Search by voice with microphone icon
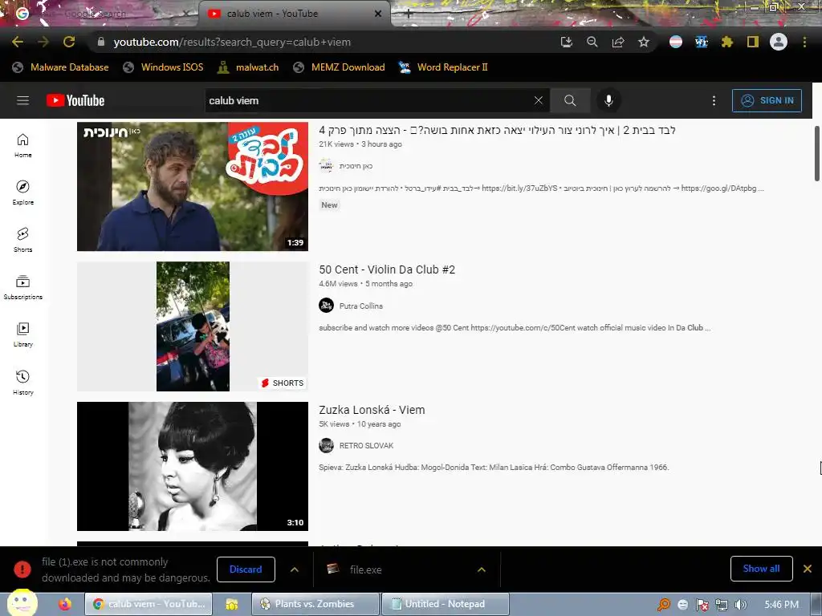Screen dimensions: 822x616 [608, 100]
